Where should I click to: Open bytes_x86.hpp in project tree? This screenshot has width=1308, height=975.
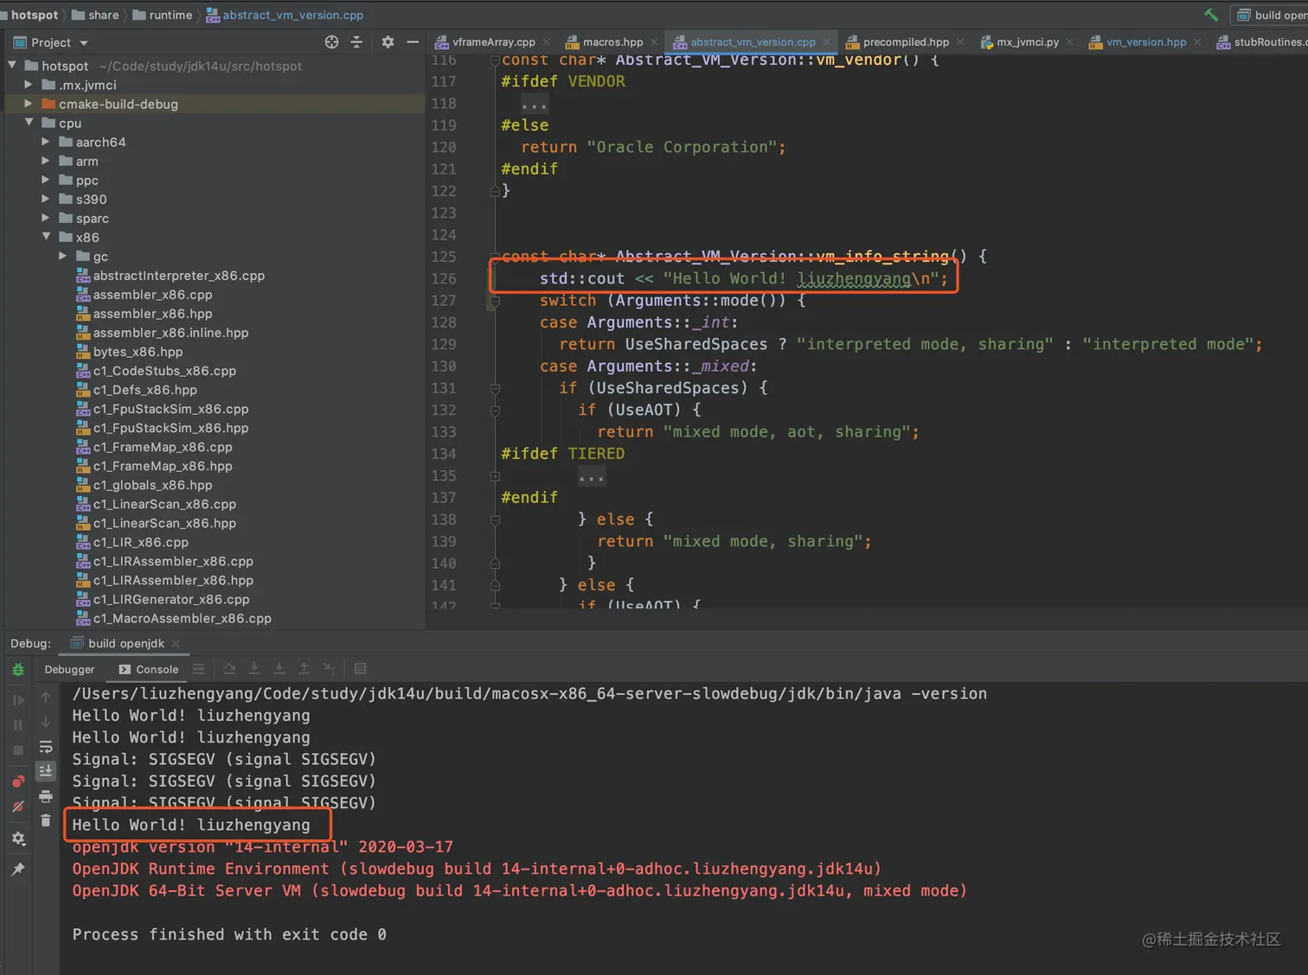[129, 352]
